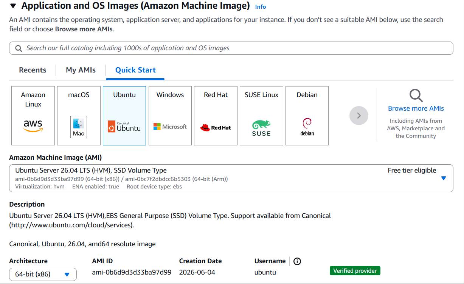
Task: Choose the macOS AMI tile
Action: [79, 116]
